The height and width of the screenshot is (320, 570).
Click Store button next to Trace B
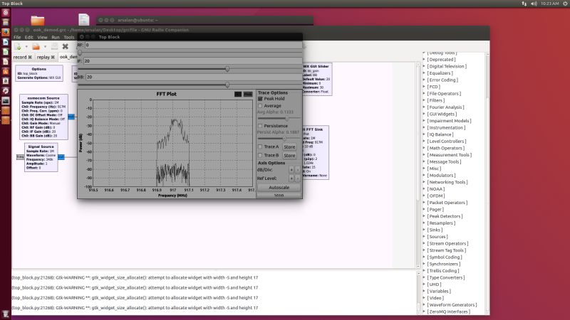pos(289,156)
